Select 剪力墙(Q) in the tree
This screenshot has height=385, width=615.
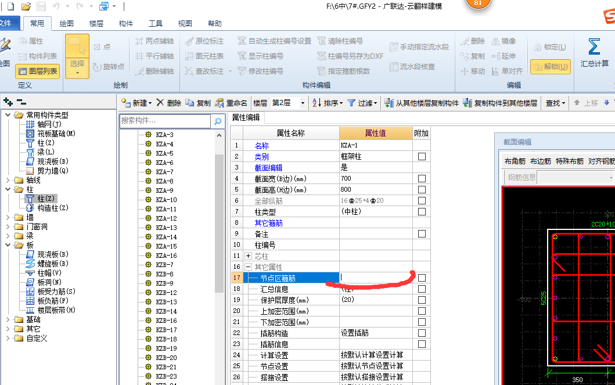coord(47,171)
